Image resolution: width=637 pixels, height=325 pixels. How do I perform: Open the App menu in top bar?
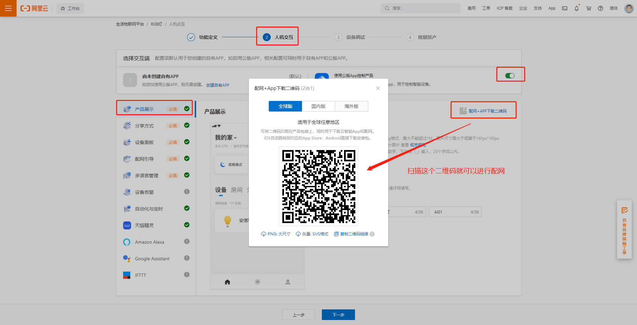(x=552, y=8)
